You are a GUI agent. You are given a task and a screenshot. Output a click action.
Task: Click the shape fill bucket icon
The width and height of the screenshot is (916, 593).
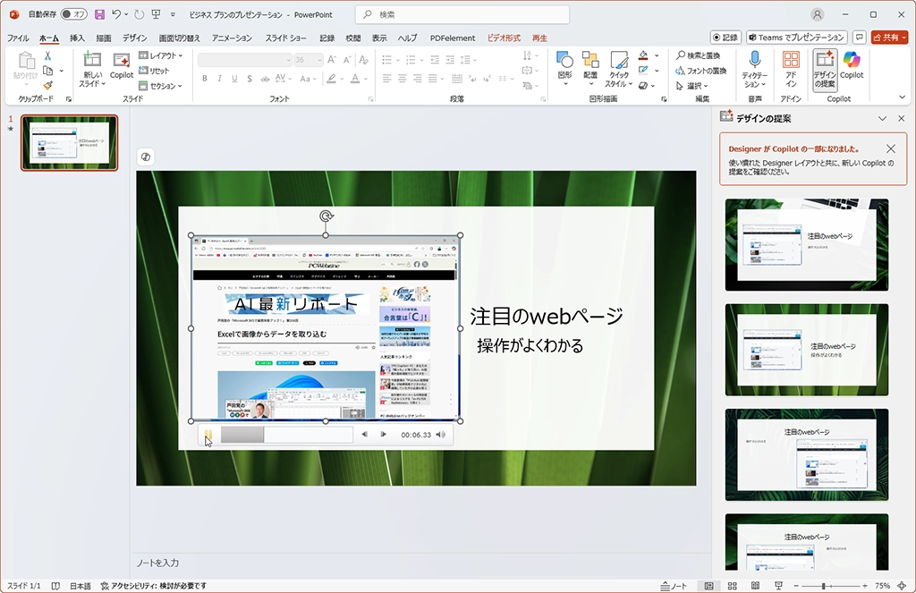pos(643,55)
